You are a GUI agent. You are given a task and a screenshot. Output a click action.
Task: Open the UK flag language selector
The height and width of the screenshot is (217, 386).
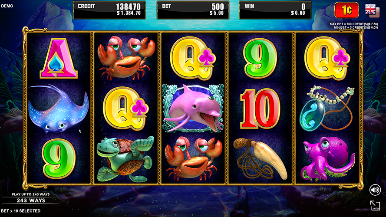point(372,10)
